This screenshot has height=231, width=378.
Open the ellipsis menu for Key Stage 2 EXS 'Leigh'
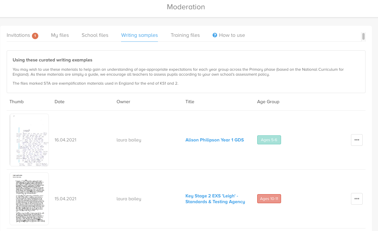pos(357,199)
